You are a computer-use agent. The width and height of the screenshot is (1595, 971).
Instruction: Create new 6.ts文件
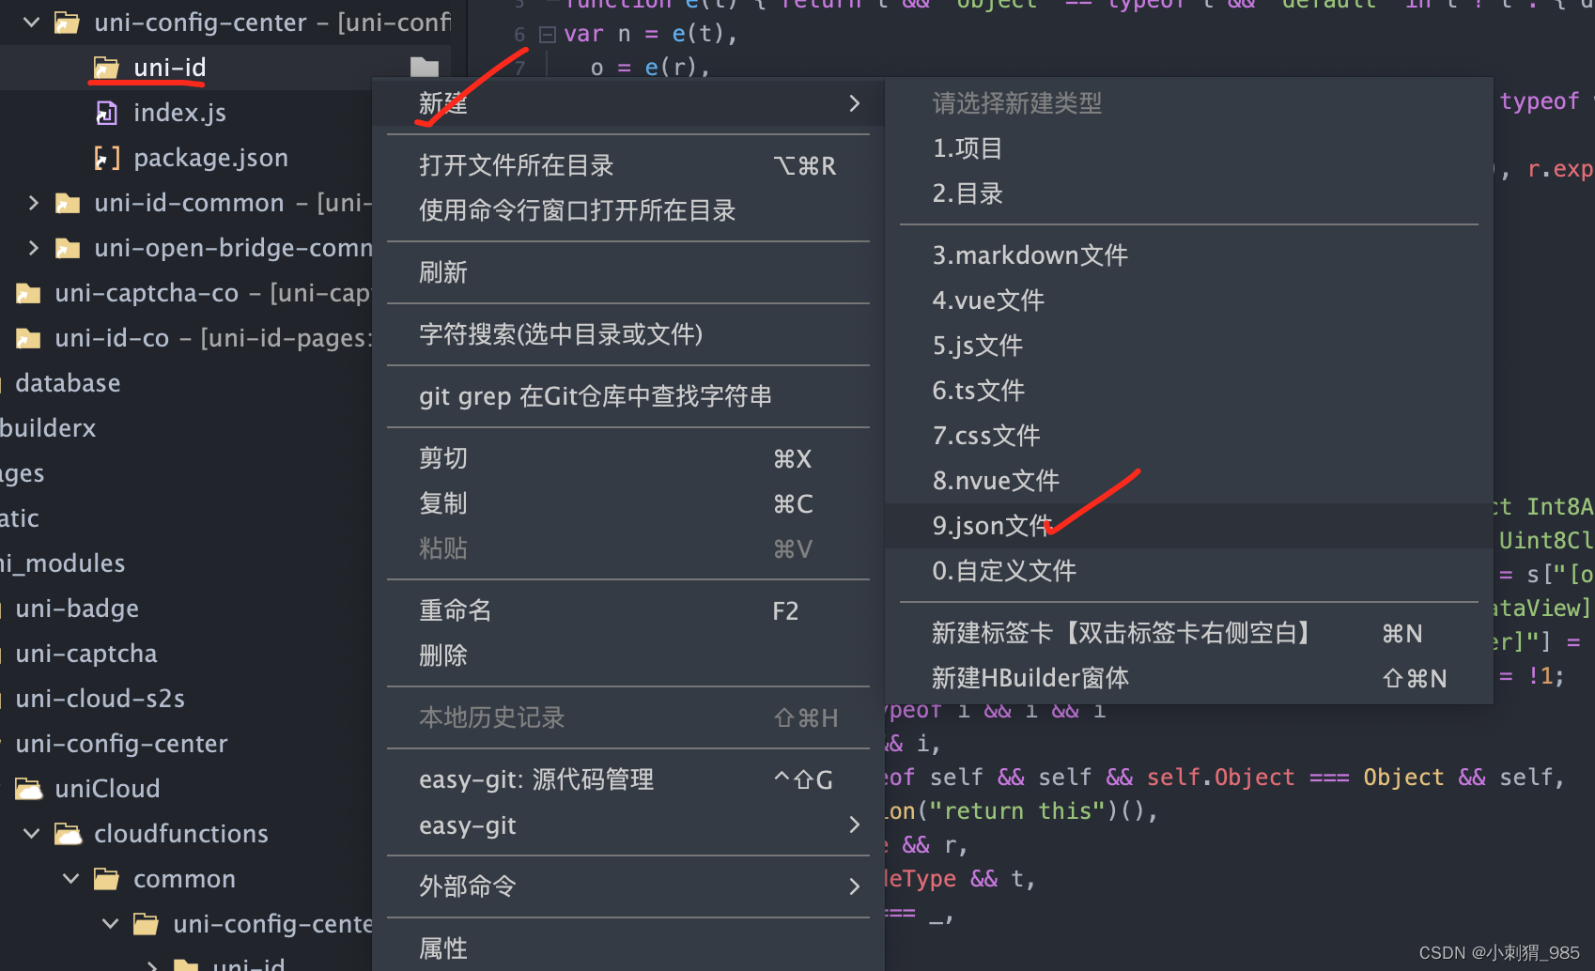click(x=1189, y=391)
